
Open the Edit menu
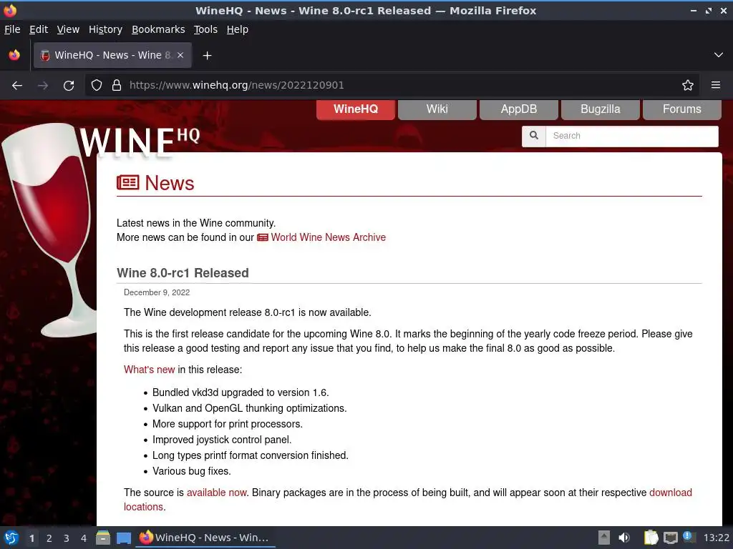[39, 29]
